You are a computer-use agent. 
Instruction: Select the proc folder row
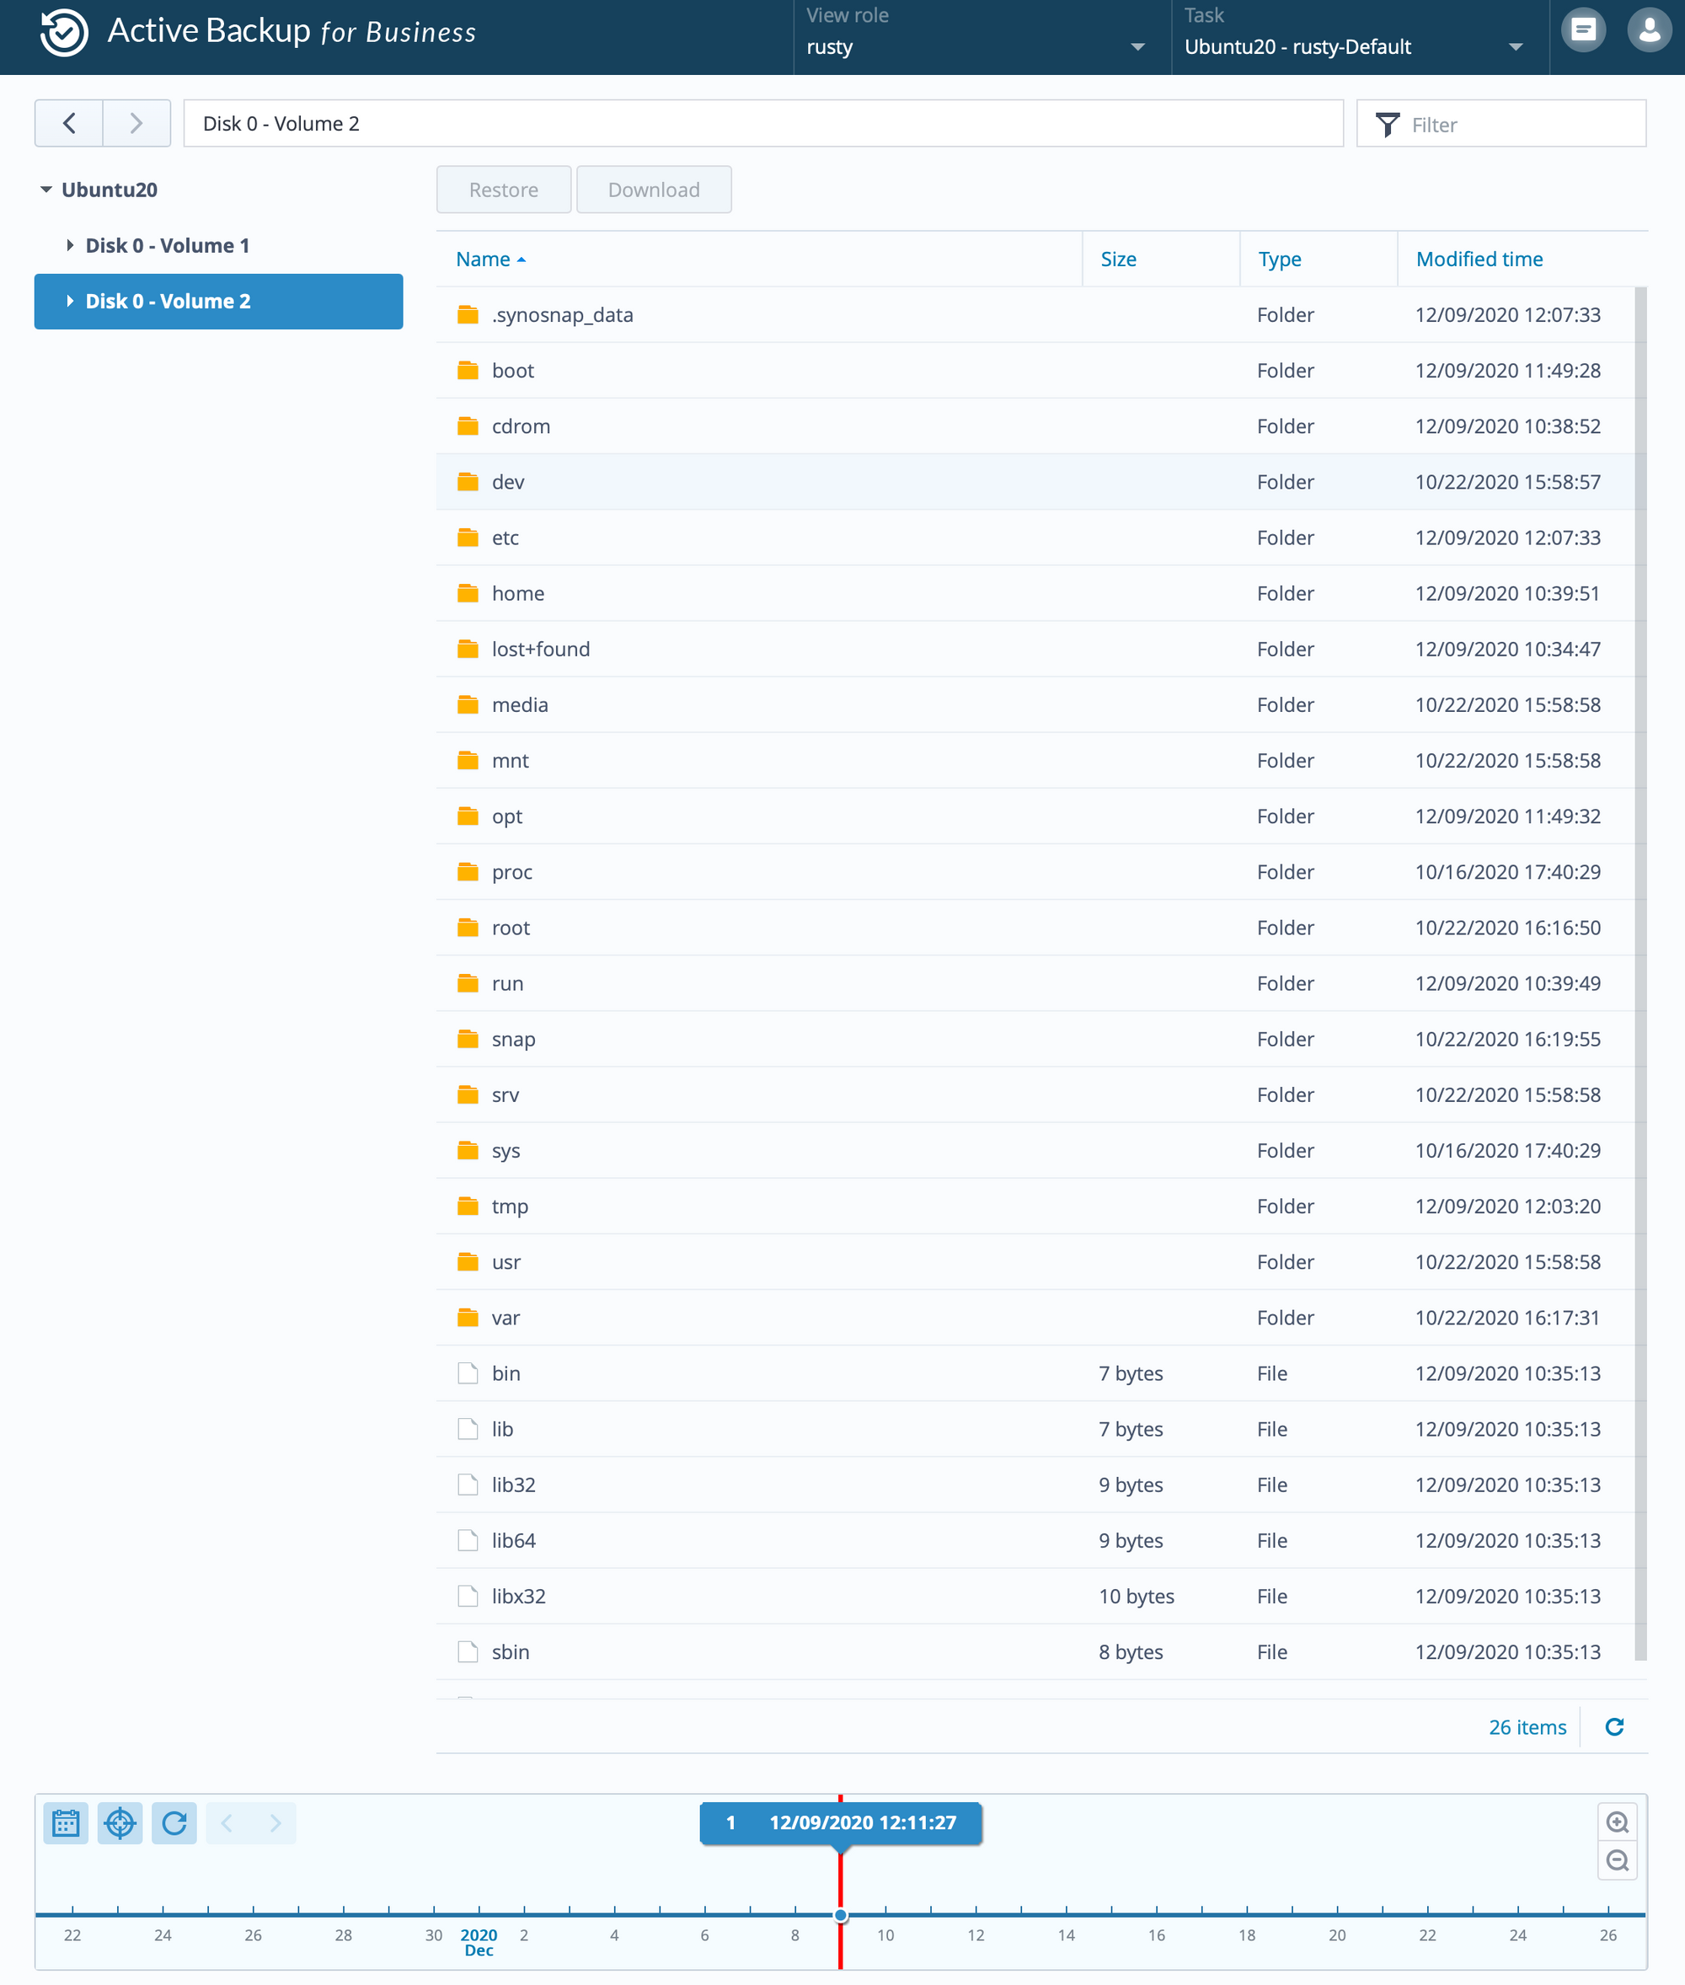(1035, 872)
